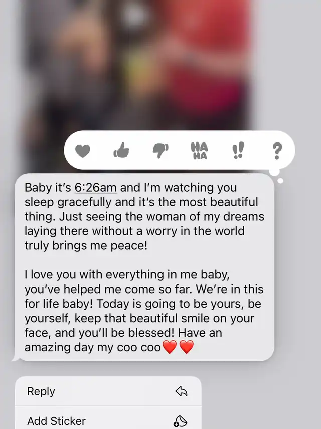Viewport: 321px width, 429px height.
Task: Tap the blurred photo above the message
Action: click(x=137, y=66)
